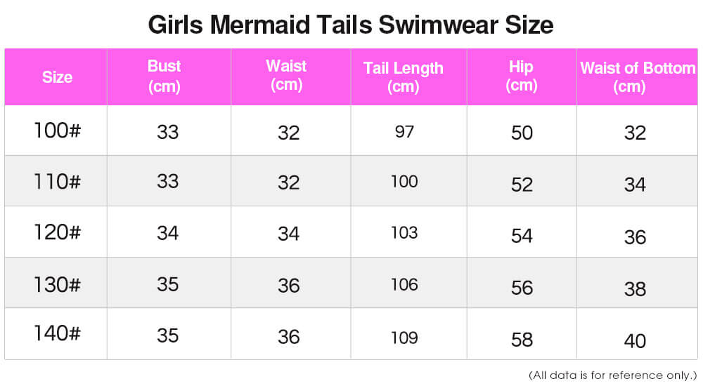The height and width of the screenshot is (386, 703).
Task: Click tail length value 109
Action: coord(404,338)
